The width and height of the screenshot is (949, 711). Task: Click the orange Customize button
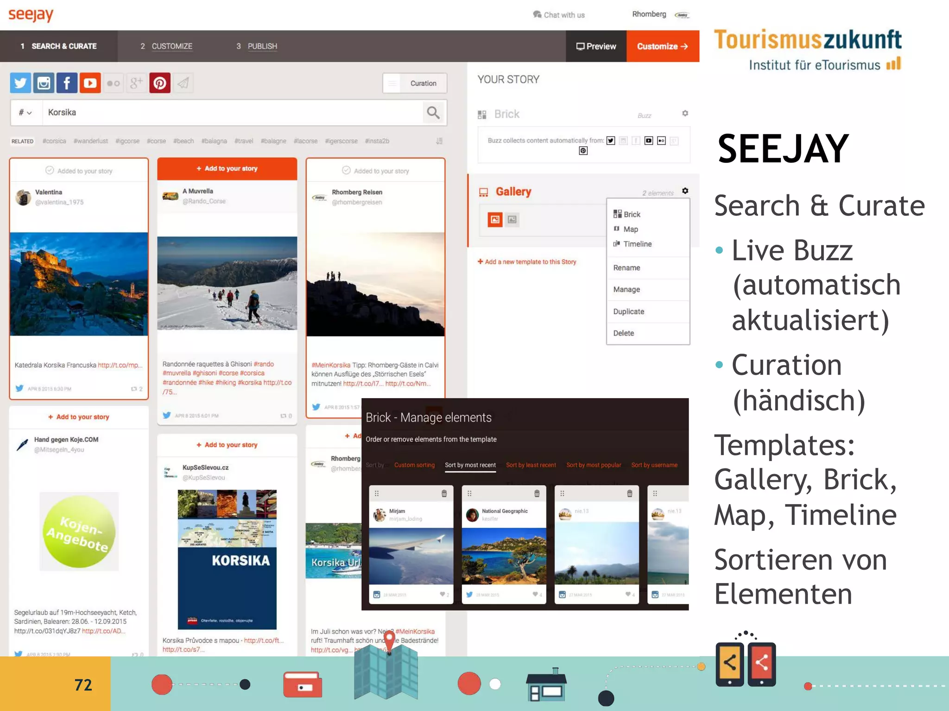pyautogui.click(x=663, y=46)
